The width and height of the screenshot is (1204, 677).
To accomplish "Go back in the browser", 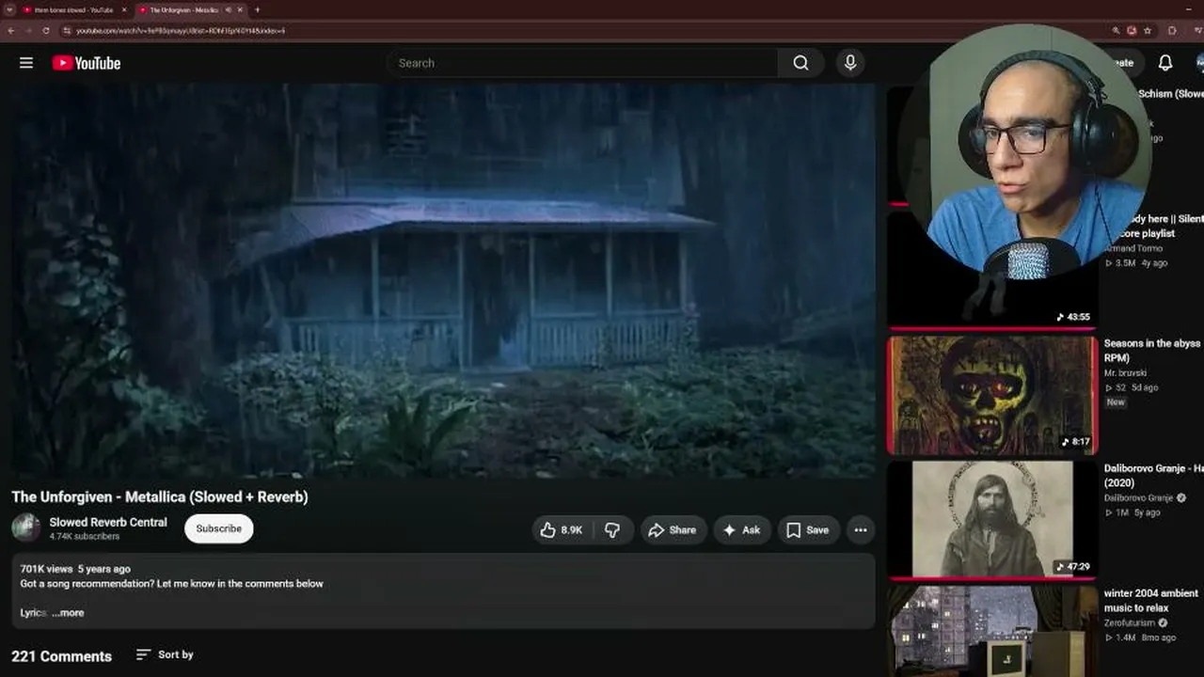I will tap(10, 30).
